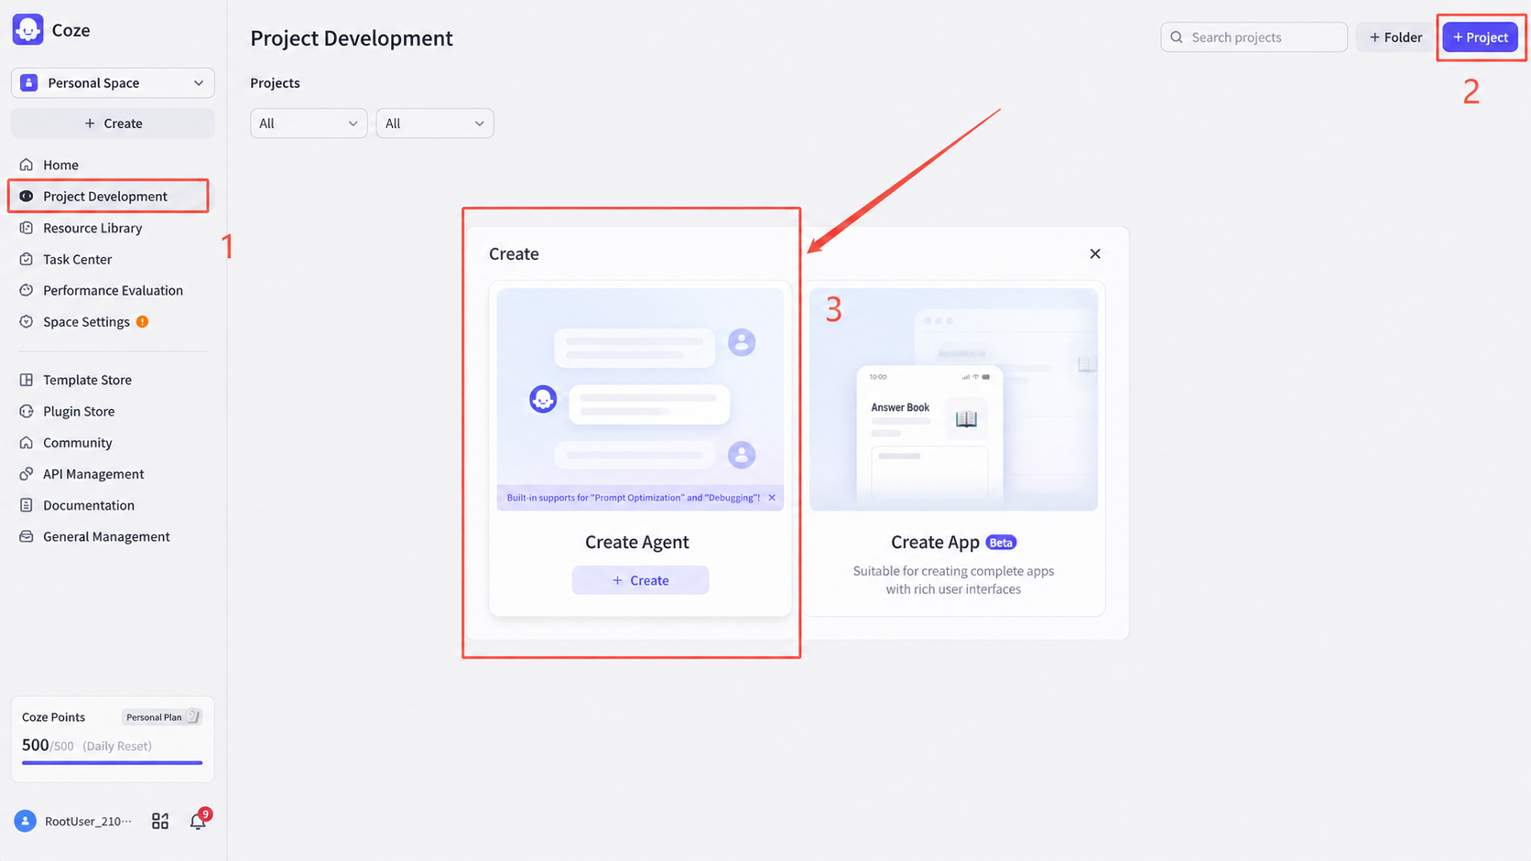1531x861 pixels.
Task: Open Project Development menu item
Action: coord(108,196)
